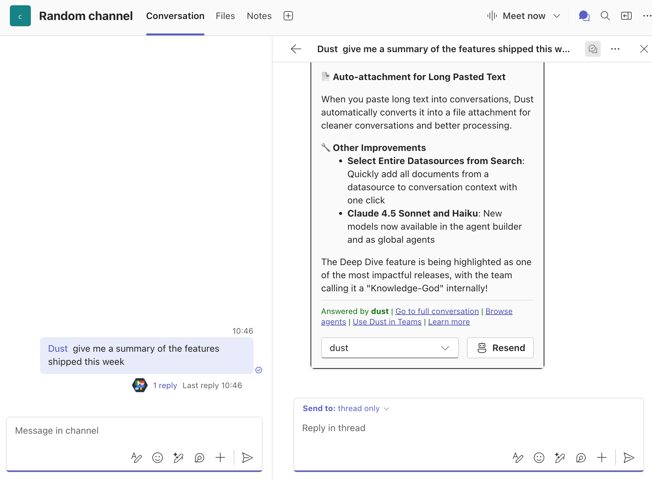Switch to the Files tab
Screen dimensions: 652x479
click(225, 16)
